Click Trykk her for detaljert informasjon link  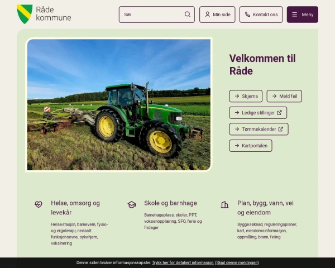tap(183, 262)
